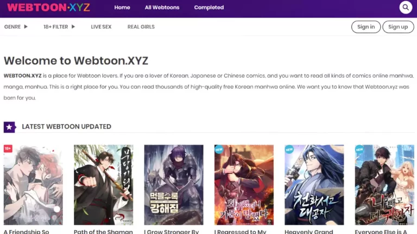This screenshot has width=417, height=234.
Task: Click NEW badge on I Regressed to My cover
Action: click(x=219, y=149)
